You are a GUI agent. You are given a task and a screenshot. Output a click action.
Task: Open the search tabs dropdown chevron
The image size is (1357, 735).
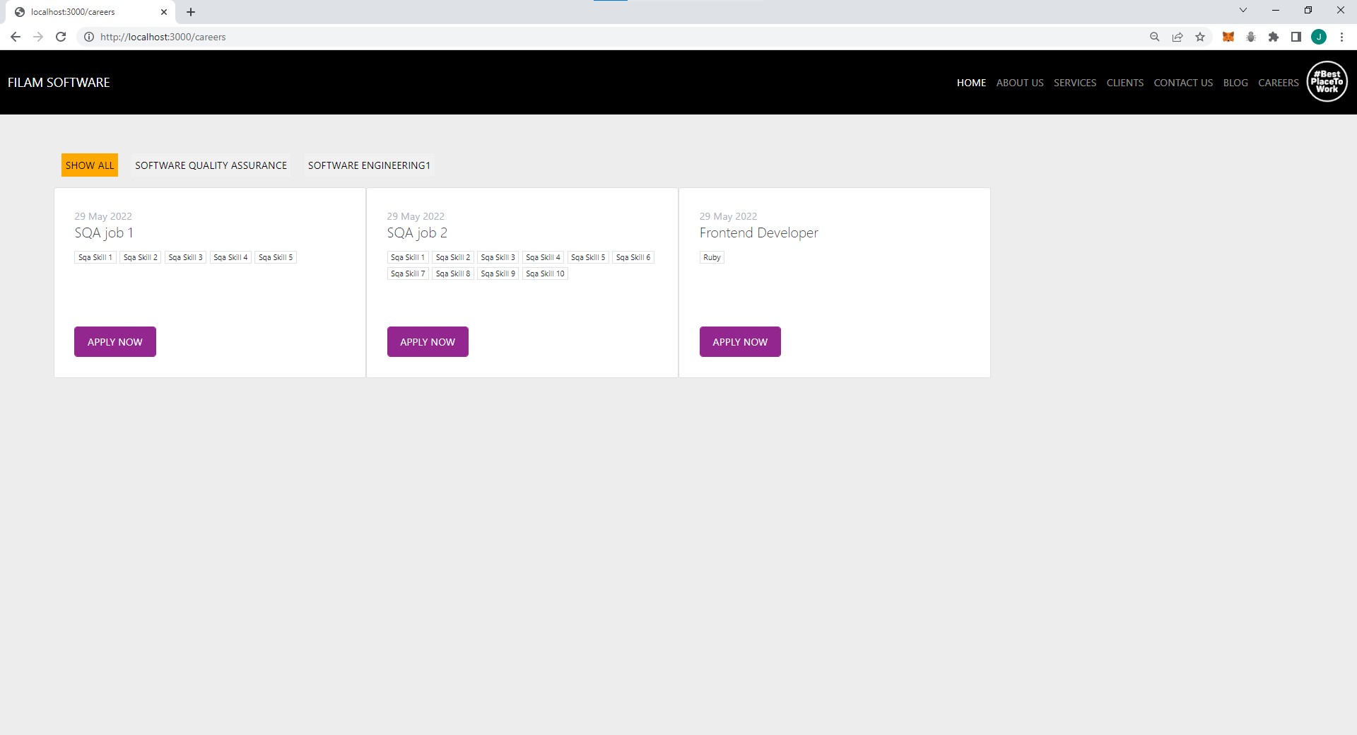(1243, 10)
